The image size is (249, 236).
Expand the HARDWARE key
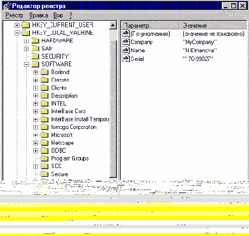27,41
